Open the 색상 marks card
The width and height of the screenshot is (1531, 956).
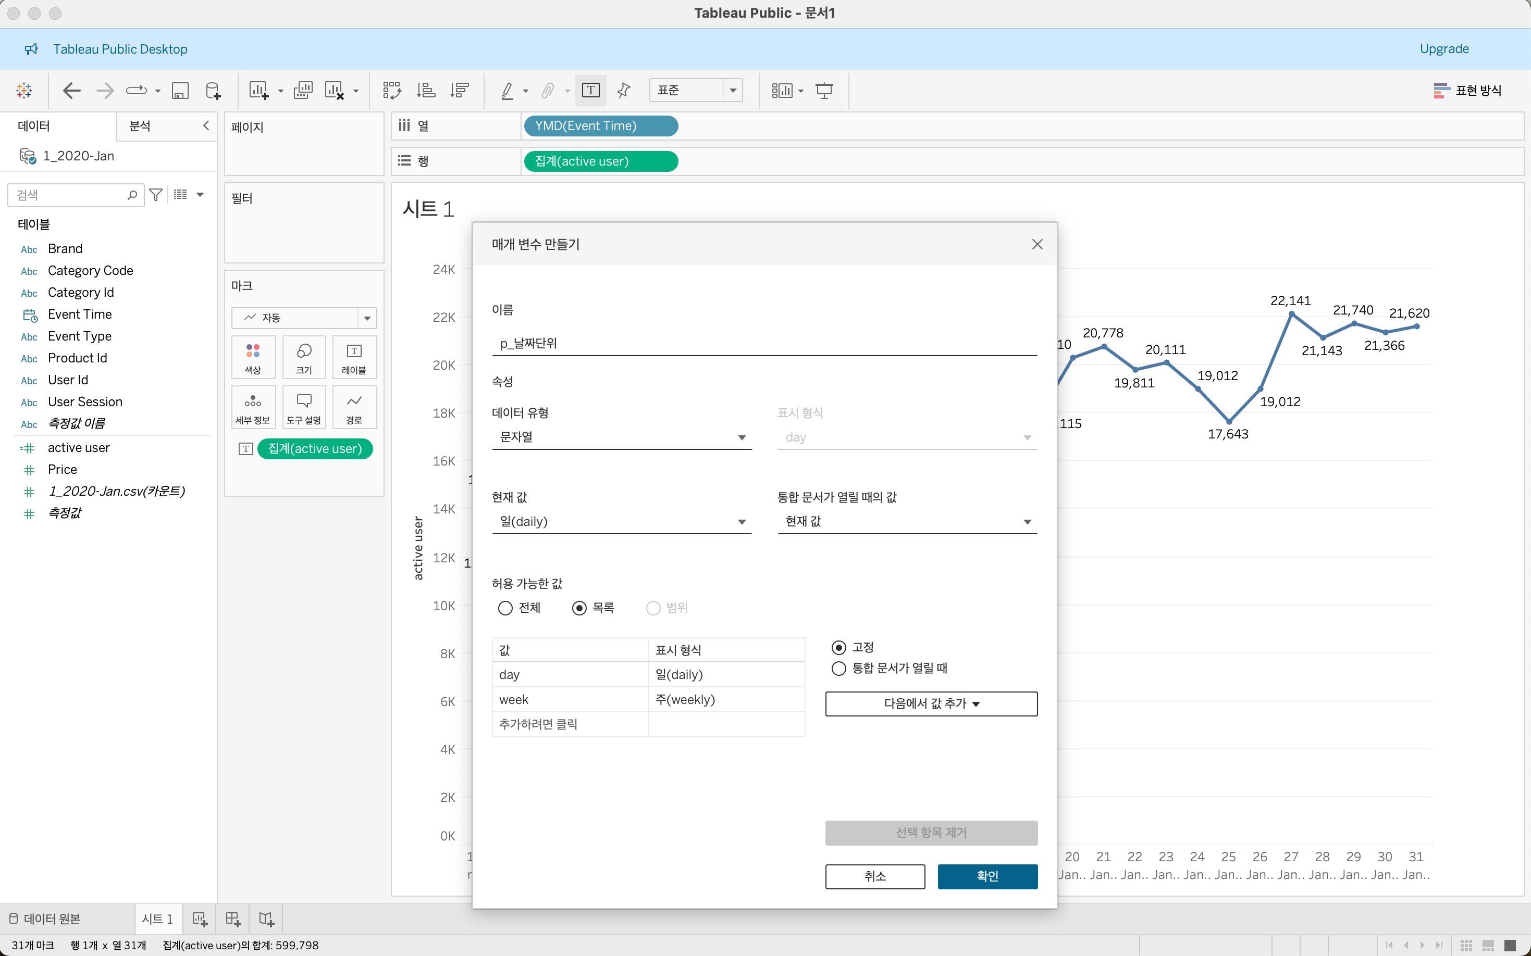pyautogui.click(x=253, y=357)
